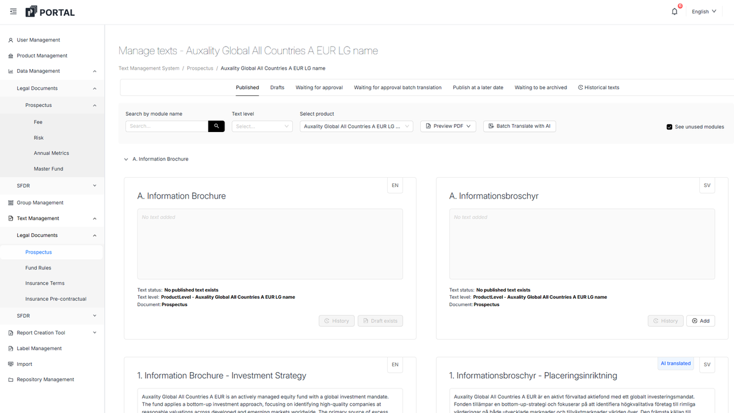Collapse Data Management sidebar chevron
Viewport: 734px width, 413px height.
(95, 71)
